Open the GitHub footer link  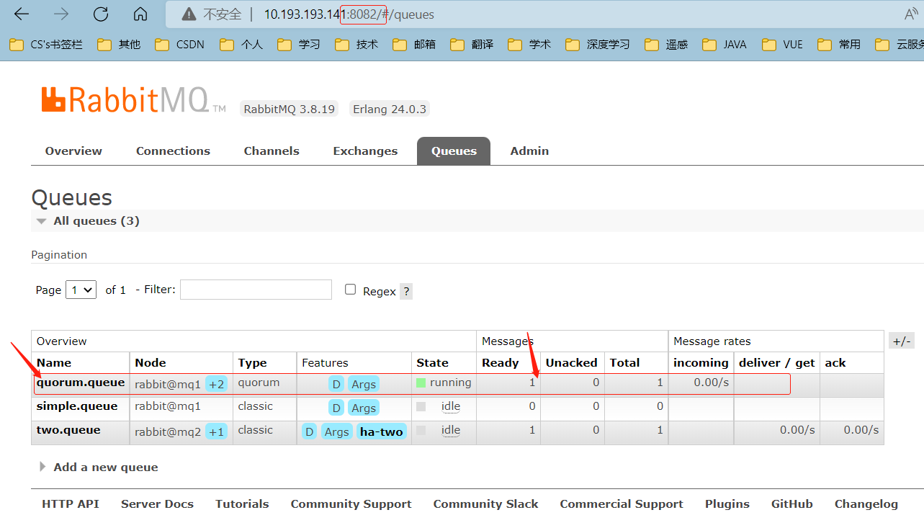click(792, 504)
